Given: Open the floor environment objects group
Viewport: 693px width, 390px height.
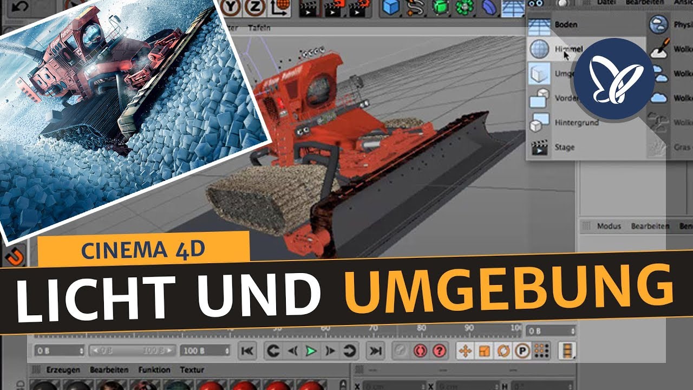Looking at the screenshot, I should tap(512, 7).
